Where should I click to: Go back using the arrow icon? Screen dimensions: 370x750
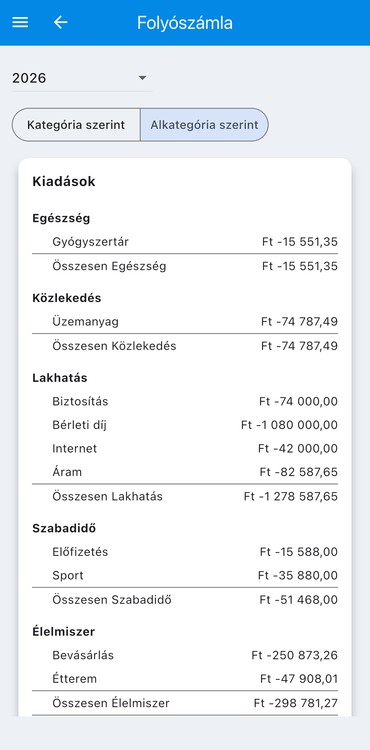pos(61,22)
